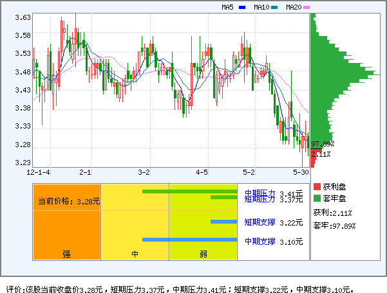Image resolution: width=387 pixels, height=293 pixels.
Task: Click the MA5 legend label
Action: point(227,7)
